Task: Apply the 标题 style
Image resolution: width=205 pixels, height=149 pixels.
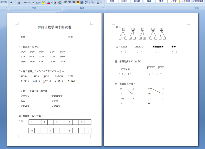Action: click(112, 1)
